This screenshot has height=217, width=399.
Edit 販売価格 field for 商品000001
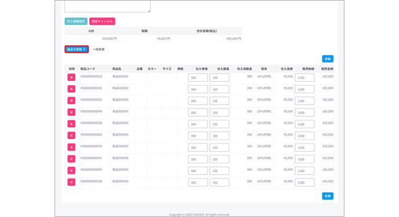click(304, 78)
